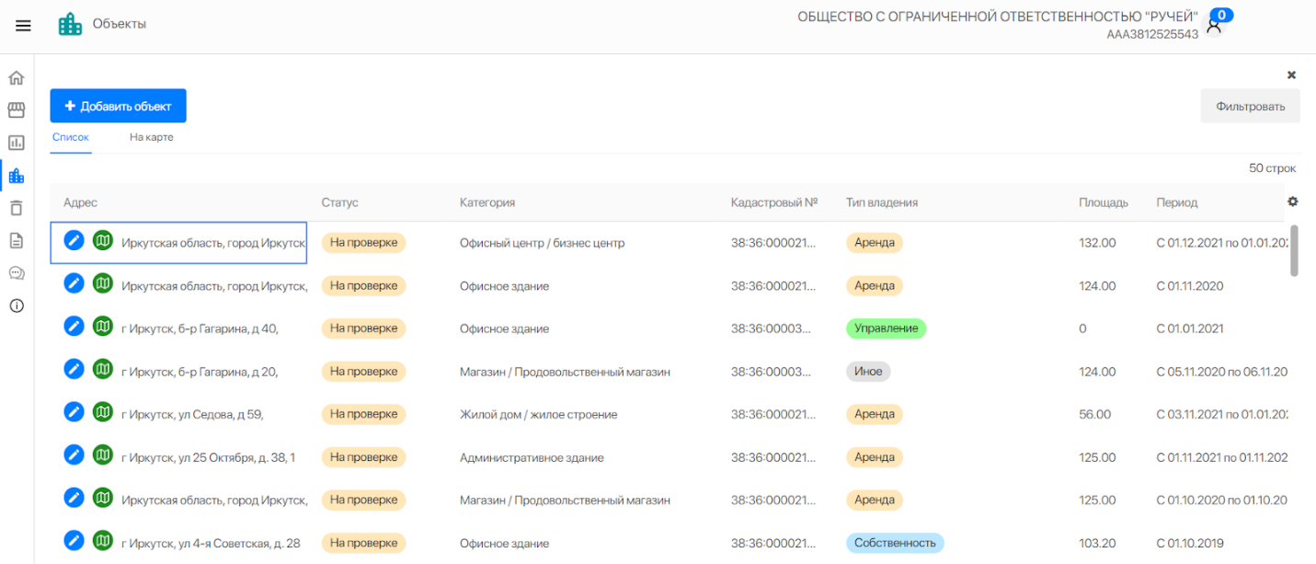
Task: Select the Список tab
Action: [71, 137]
